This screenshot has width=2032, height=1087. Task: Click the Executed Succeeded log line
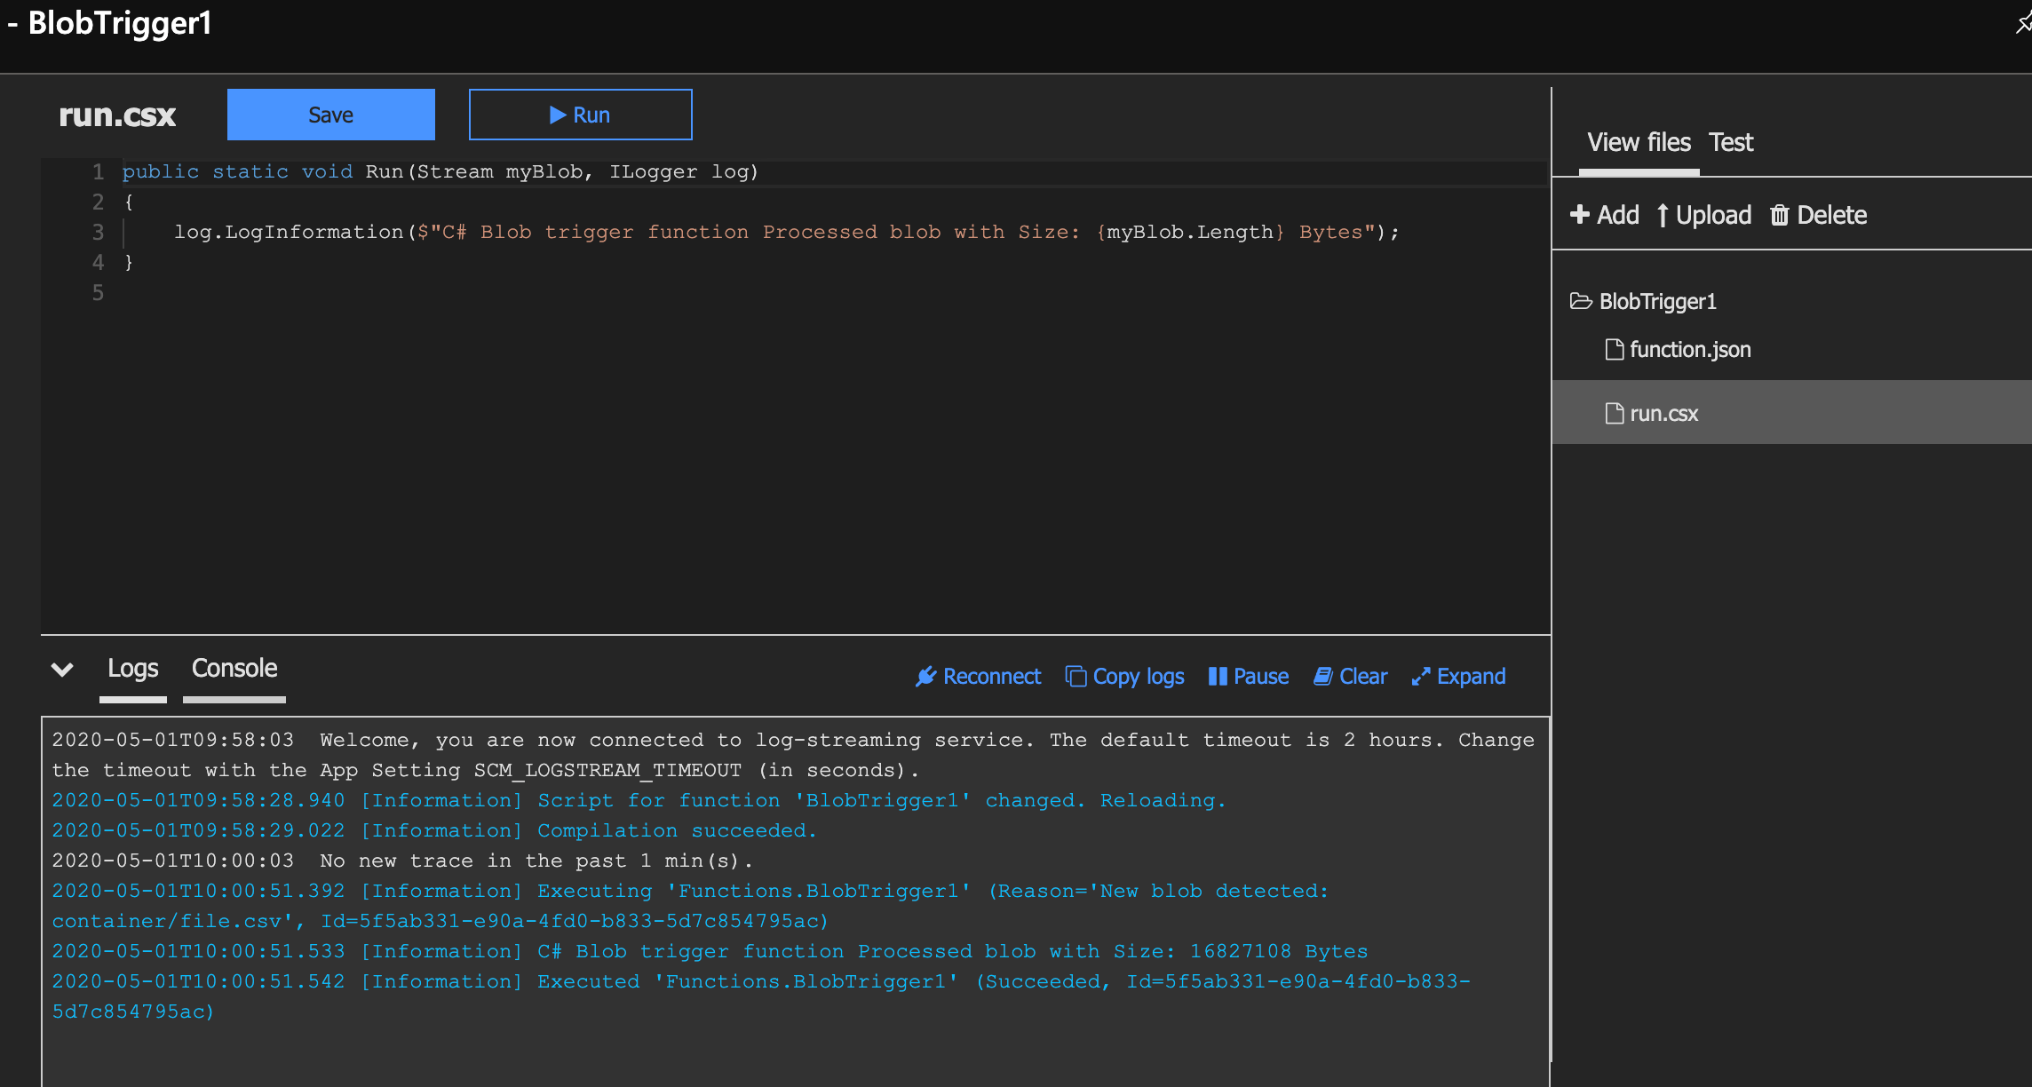(x=761, y=996)
